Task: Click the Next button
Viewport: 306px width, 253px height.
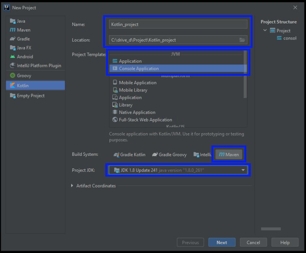Action: [x=222, y=242]
